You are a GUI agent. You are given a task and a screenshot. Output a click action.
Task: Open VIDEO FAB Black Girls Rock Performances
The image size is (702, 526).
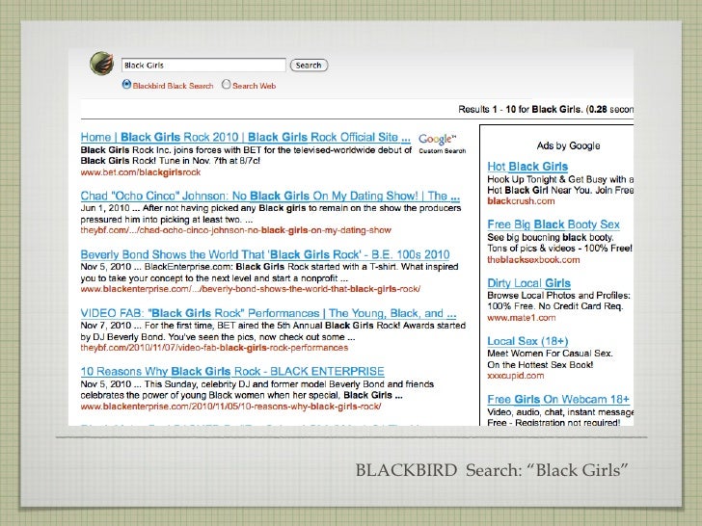click(268, 313)
